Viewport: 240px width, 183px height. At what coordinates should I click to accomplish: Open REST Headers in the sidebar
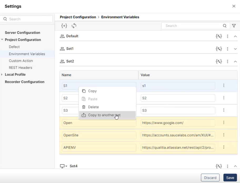coord(21,67)
